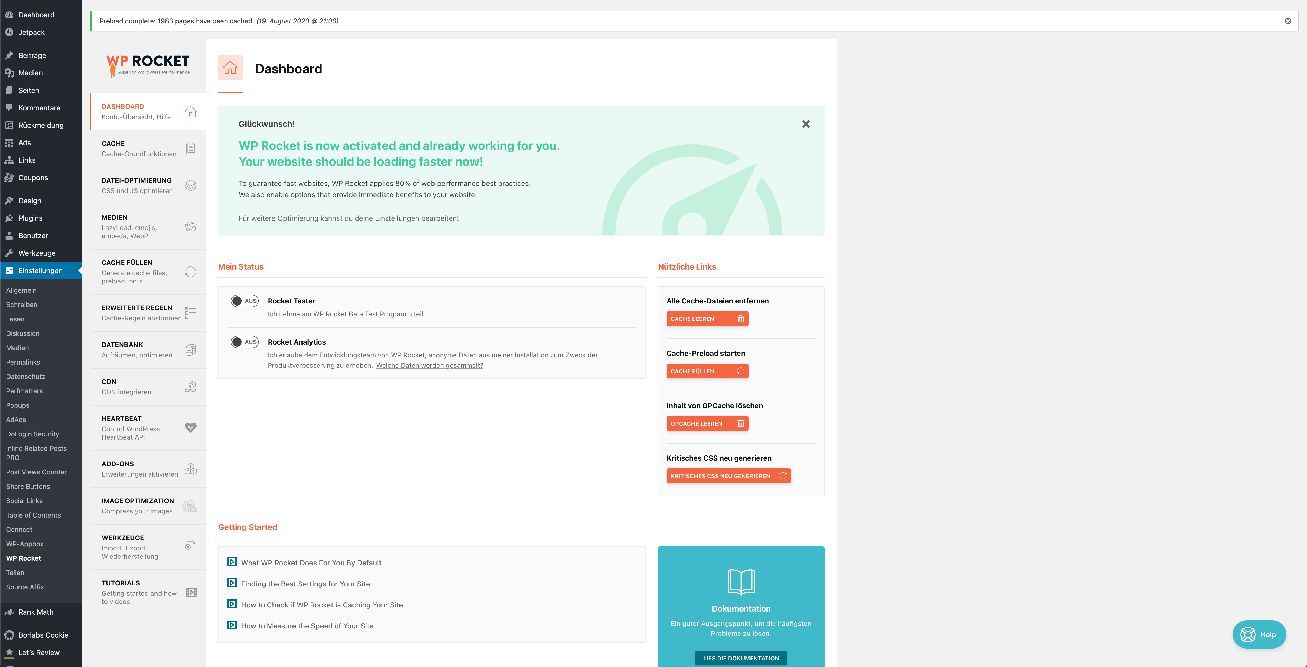Click the Tutorials video icon

click(191, 592)
